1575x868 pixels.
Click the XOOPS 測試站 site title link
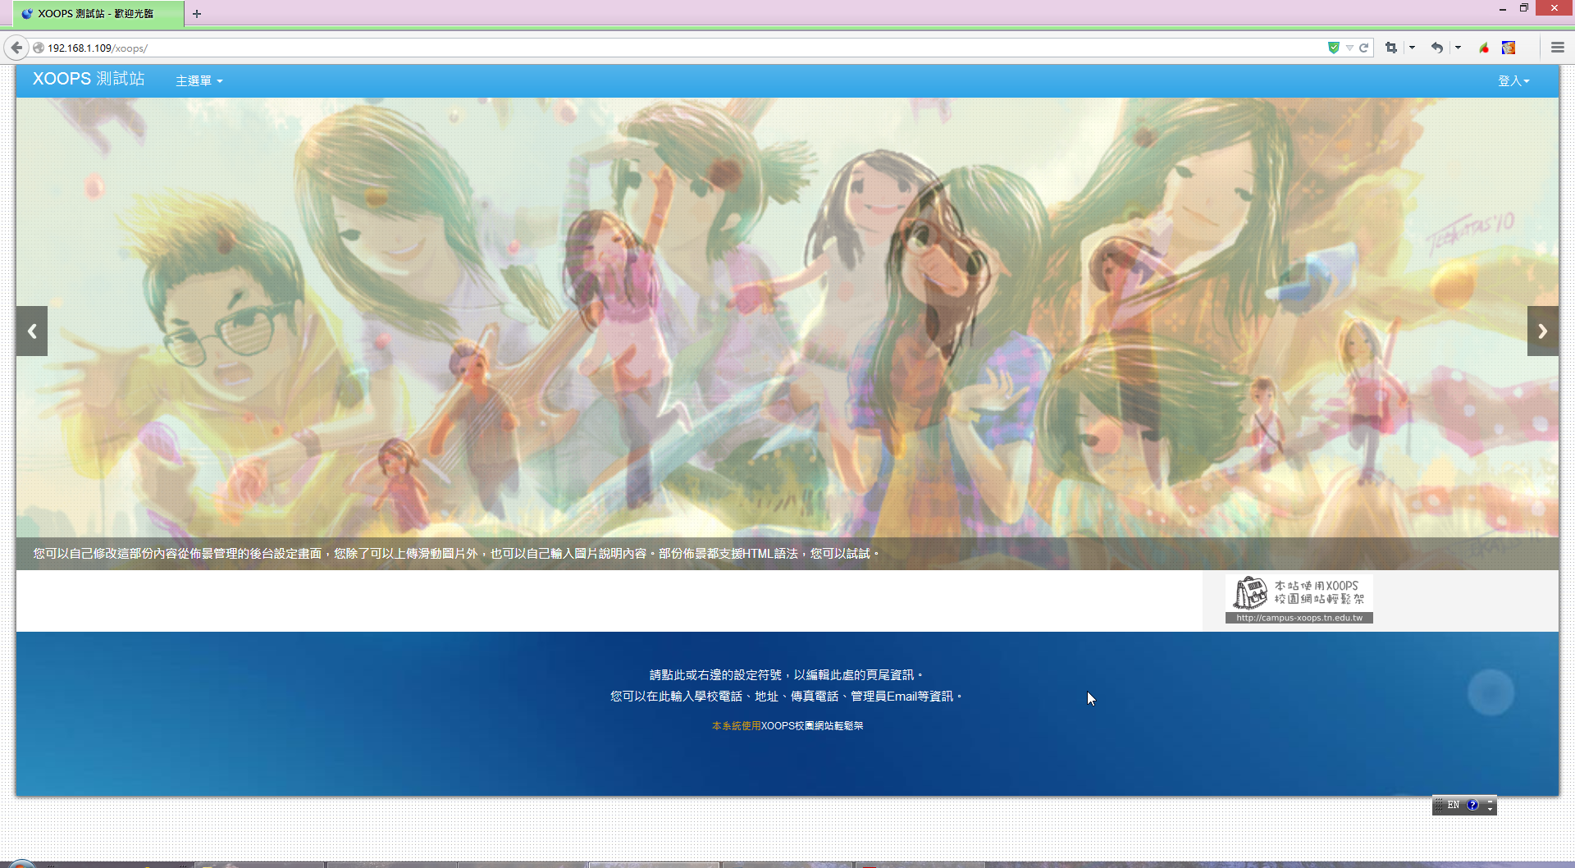tap(89, 79)
